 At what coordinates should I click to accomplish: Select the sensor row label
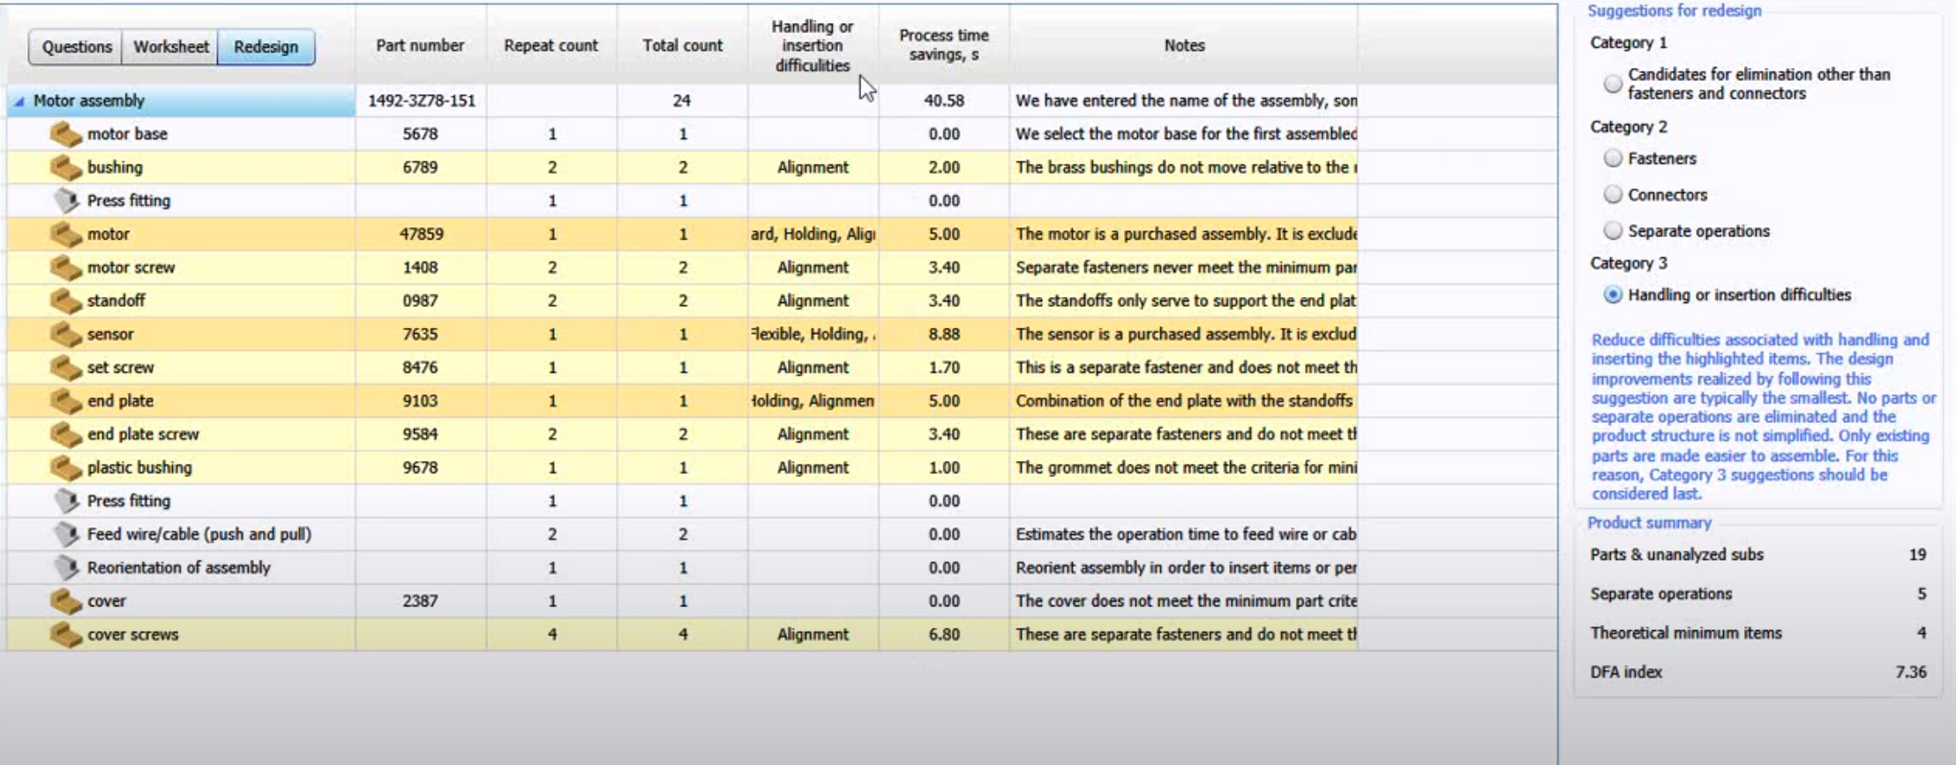pos(110,335)
